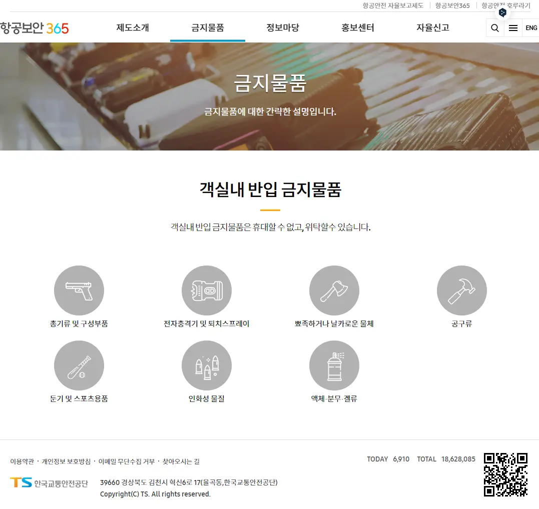The image size is (539, 509).
Task: Open the 홍보센터 navigation menu
Action: point(357,28)
